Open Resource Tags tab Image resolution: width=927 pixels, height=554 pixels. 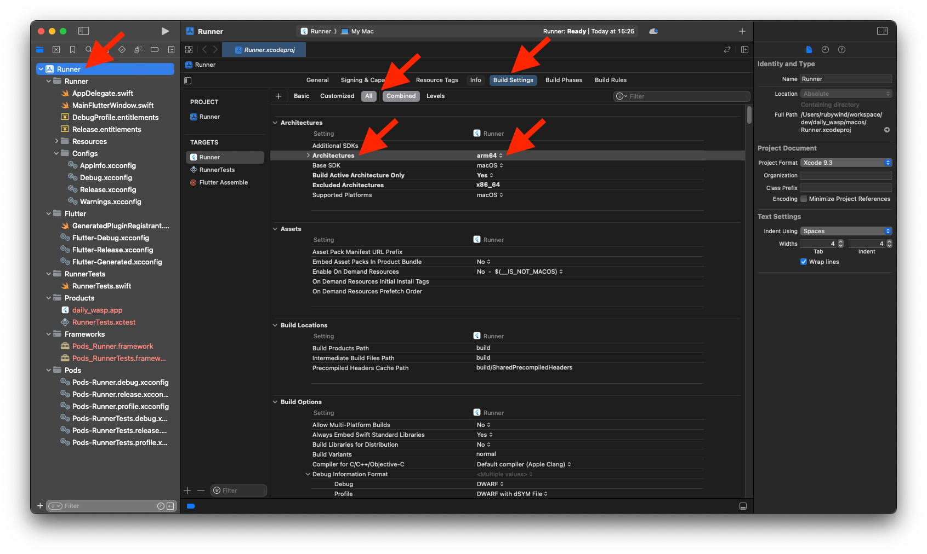(437, 80)
